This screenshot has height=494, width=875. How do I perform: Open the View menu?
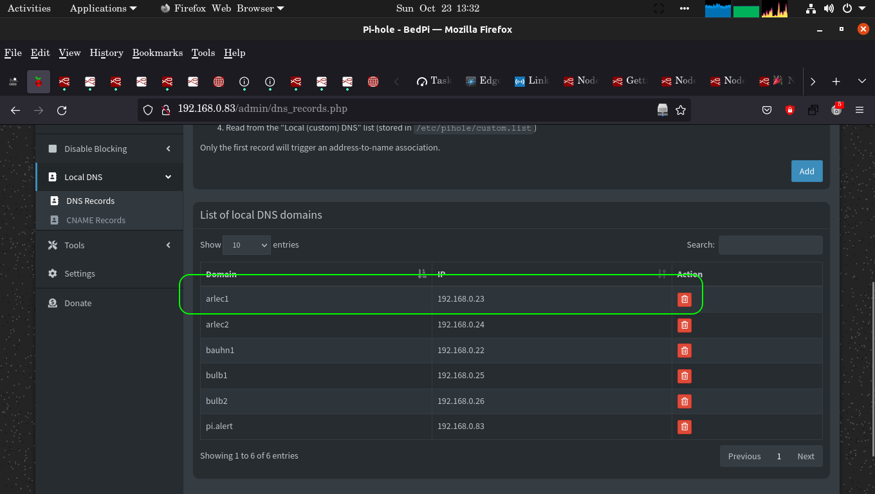point(69,53)
